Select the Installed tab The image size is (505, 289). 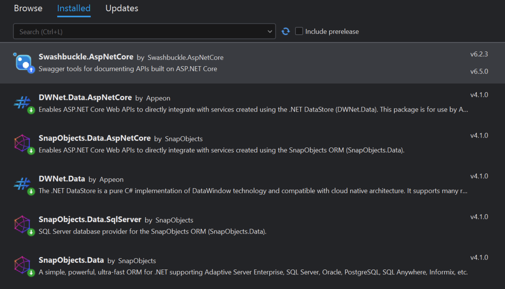coord(74,8)
